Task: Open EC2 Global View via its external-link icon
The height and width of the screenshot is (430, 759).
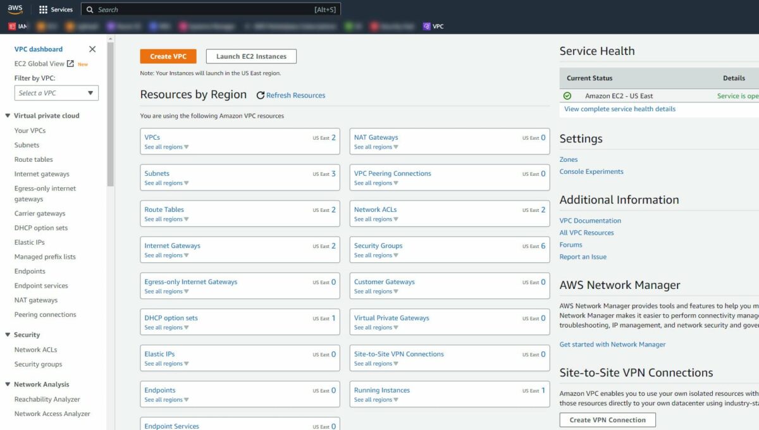Action: [x=70, y=63]
